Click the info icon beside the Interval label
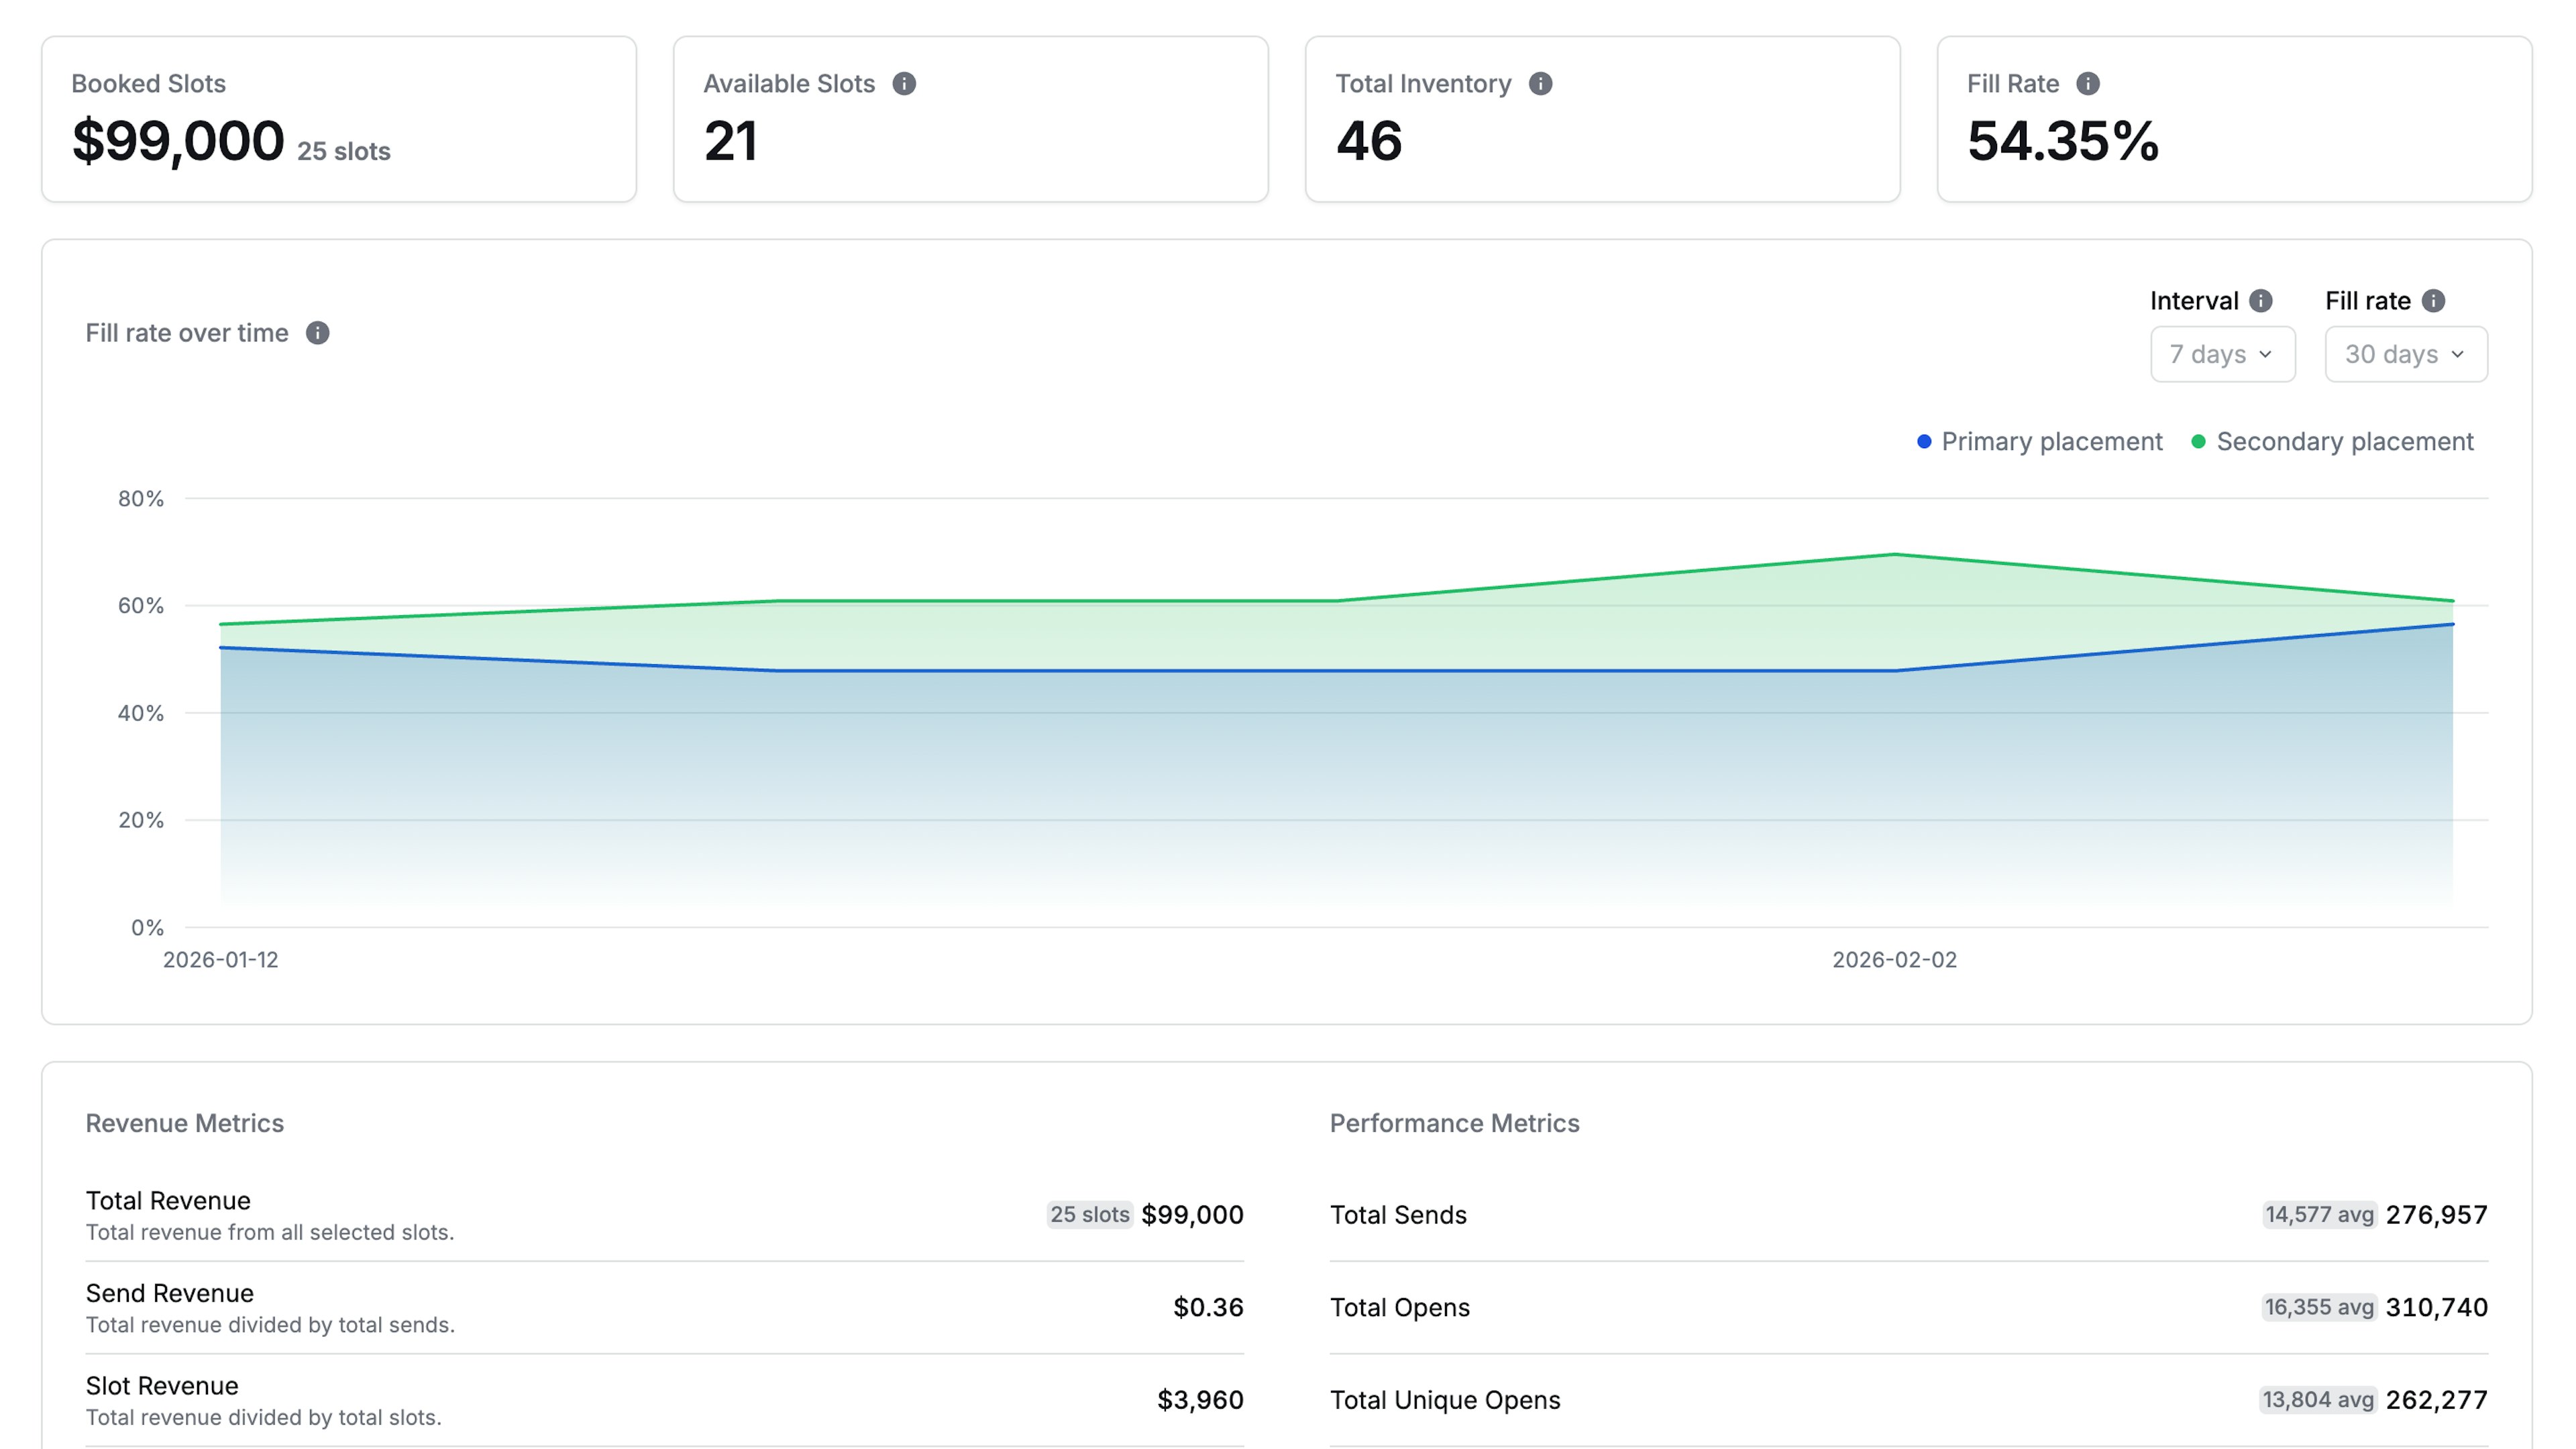 tap(2261, 300)
